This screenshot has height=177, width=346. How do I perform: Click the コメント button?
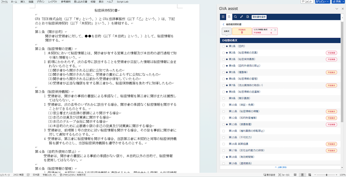[307, 1]
